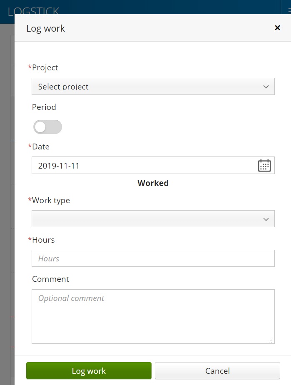Close the Log work dialog with X

pos(278,28)
